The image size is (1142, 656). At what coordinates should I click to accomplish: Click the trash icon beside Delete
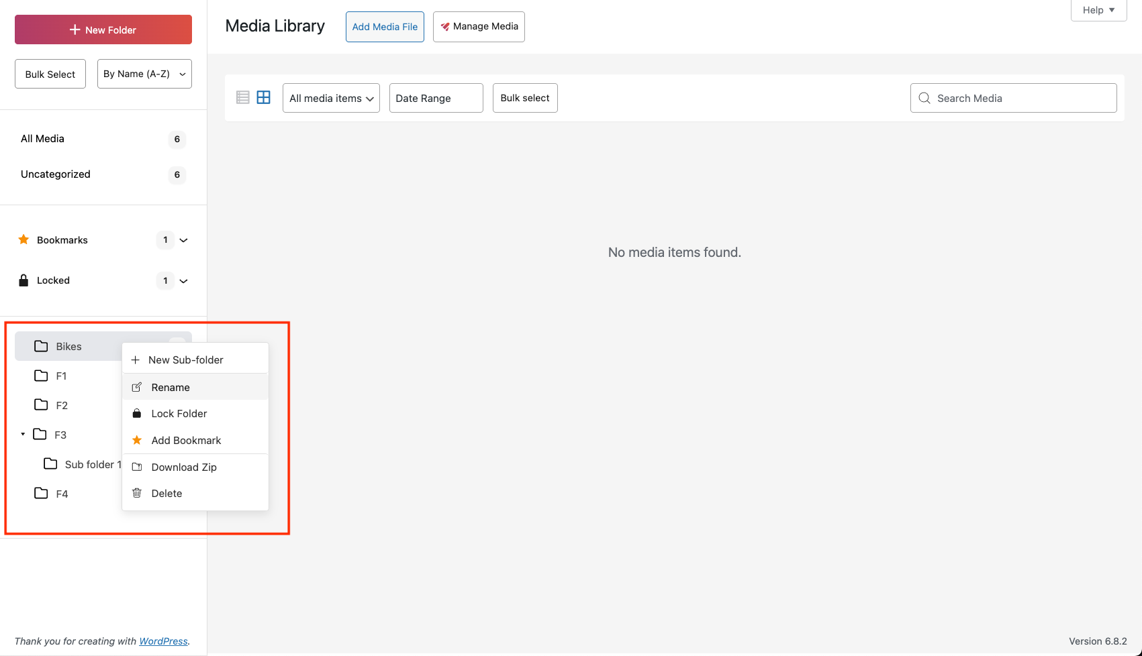click(x=137, y=493)
